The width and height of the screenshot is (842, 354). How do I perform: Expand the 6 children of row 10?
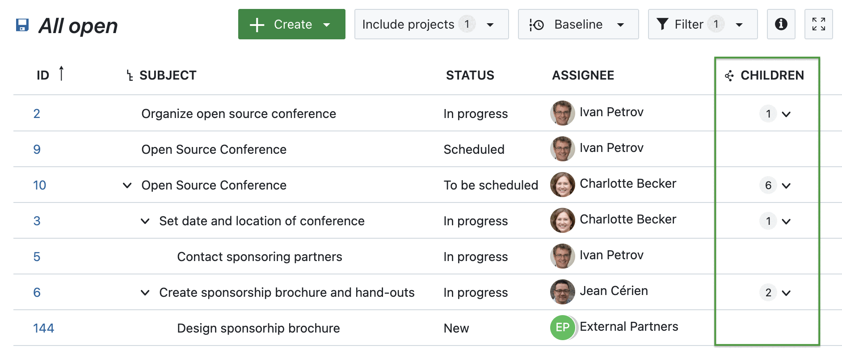pos(776,185)
